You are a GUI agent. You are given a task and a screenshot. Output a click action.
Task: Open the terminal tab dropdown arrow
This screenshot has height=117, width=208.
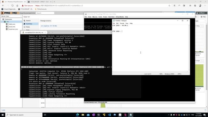[53, 32]
